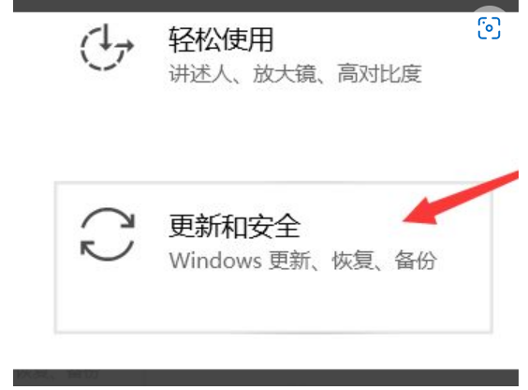Click the word Windows in the subtitle
Screen dimensions: 528x390
(215, 261)
